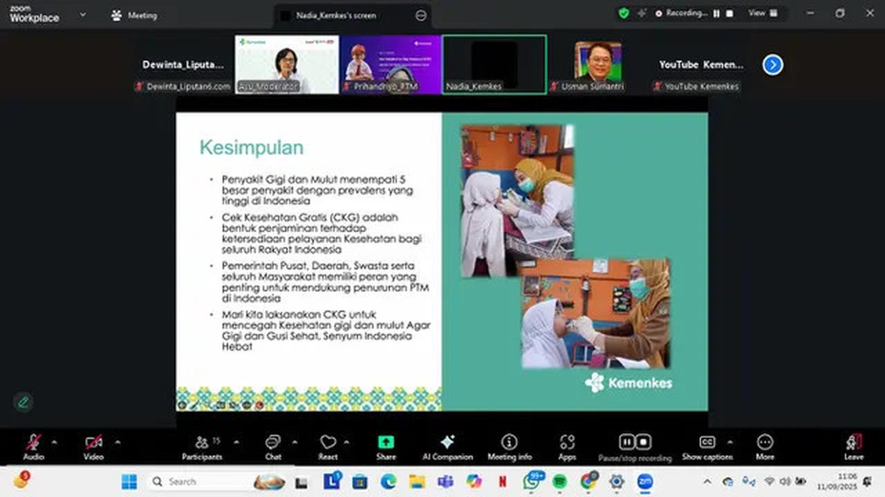The width and height of the screenshot is (885, 497).
Task: Open the volume speaker tray icon
Action: [x=785, y=482]
